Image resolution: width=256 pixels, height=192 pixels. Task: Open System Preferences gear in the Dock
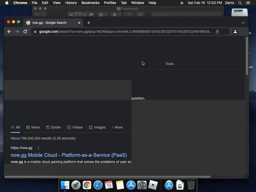pyautogui.click(x=142, y=185)
